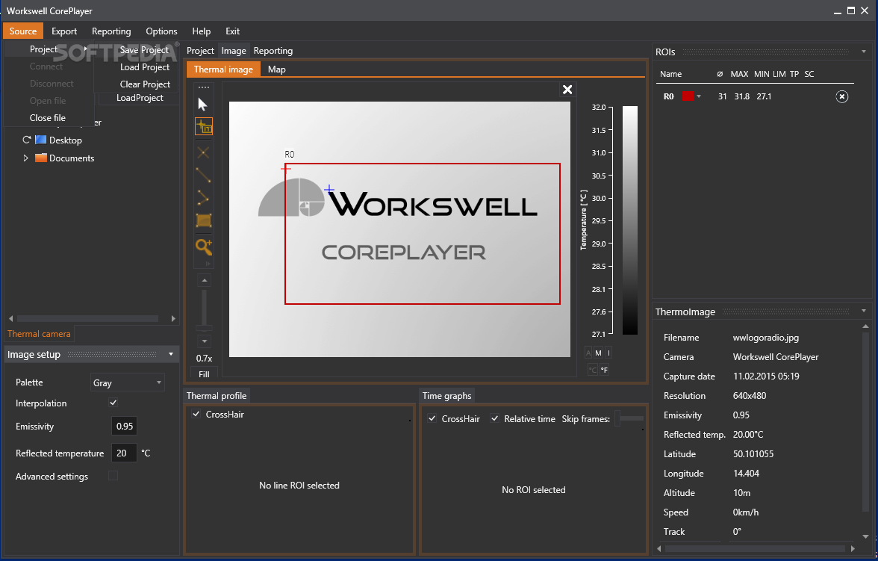Viewport: 878px width, 561px height.
Task: Choose Clear Project from submenu
Action: (145, 84)
